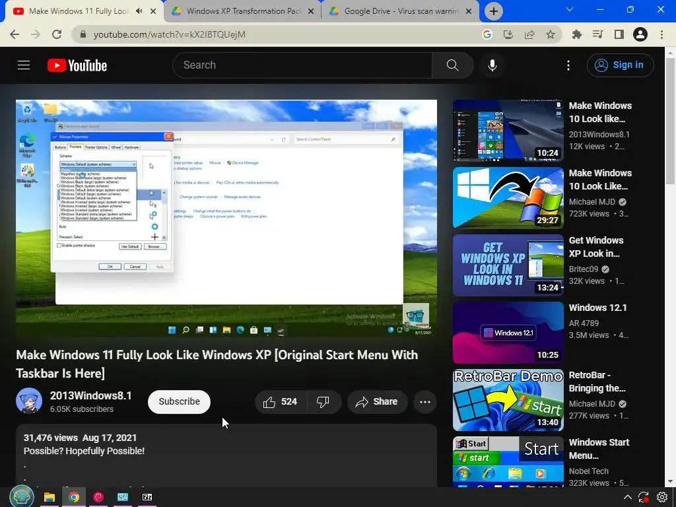Open the Britec09 channel name
The height and width of the screenshot is (507, 676).
(x=584, y=269)
